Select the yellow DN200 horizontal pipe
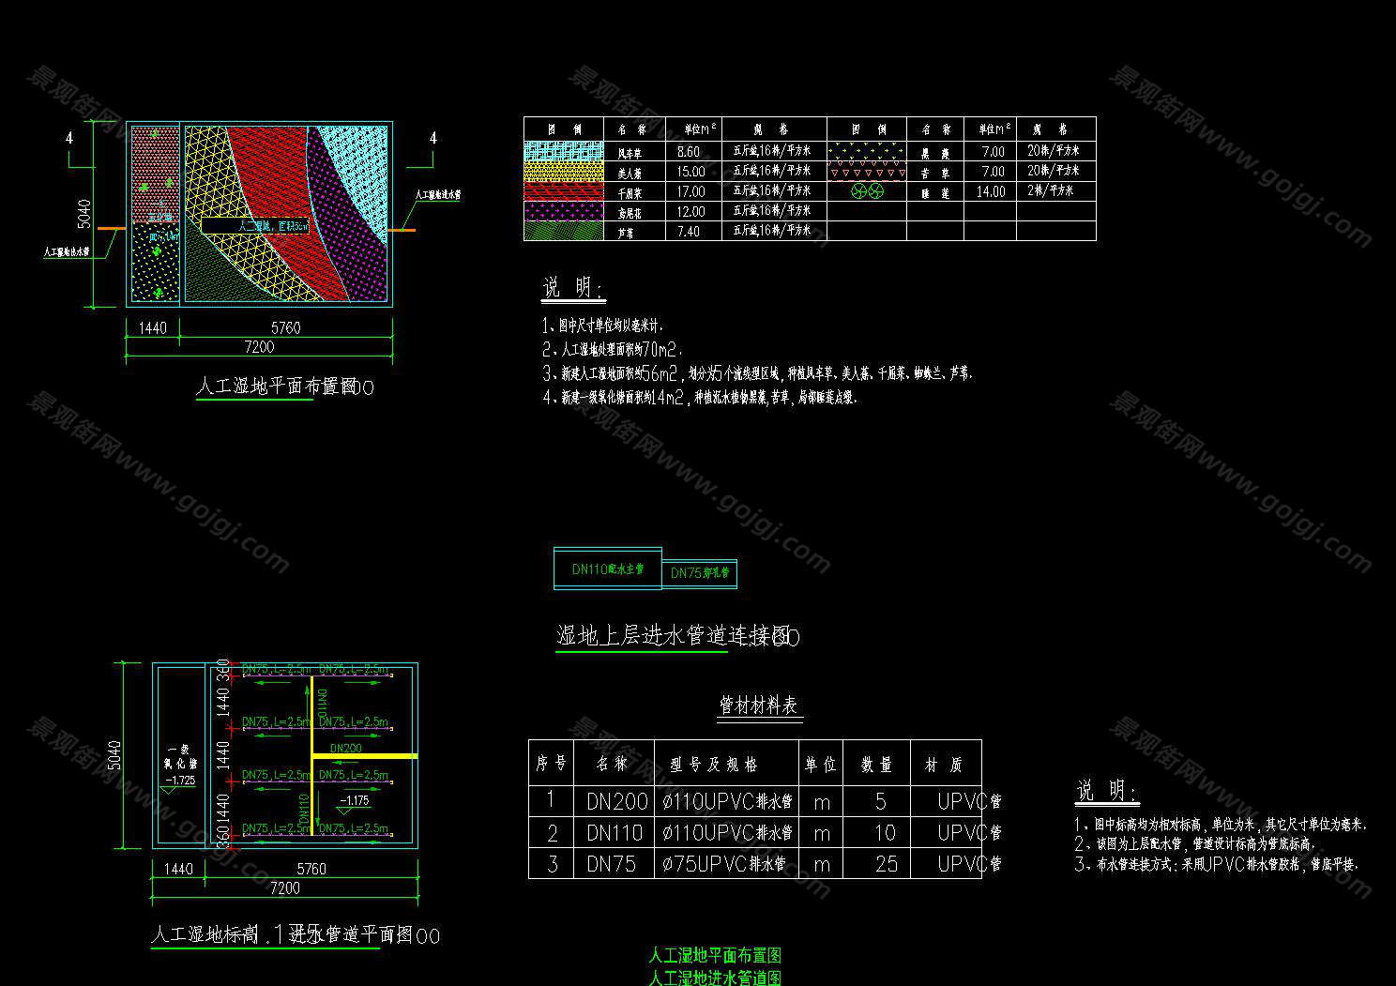The width and height of the screenshot is (1396, 986). (x=364, y=755)
